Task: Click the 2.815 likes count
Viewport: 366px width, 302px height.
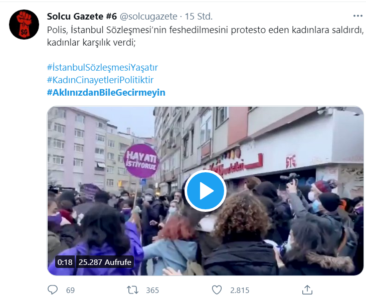Action: click(x=240, y=290)
